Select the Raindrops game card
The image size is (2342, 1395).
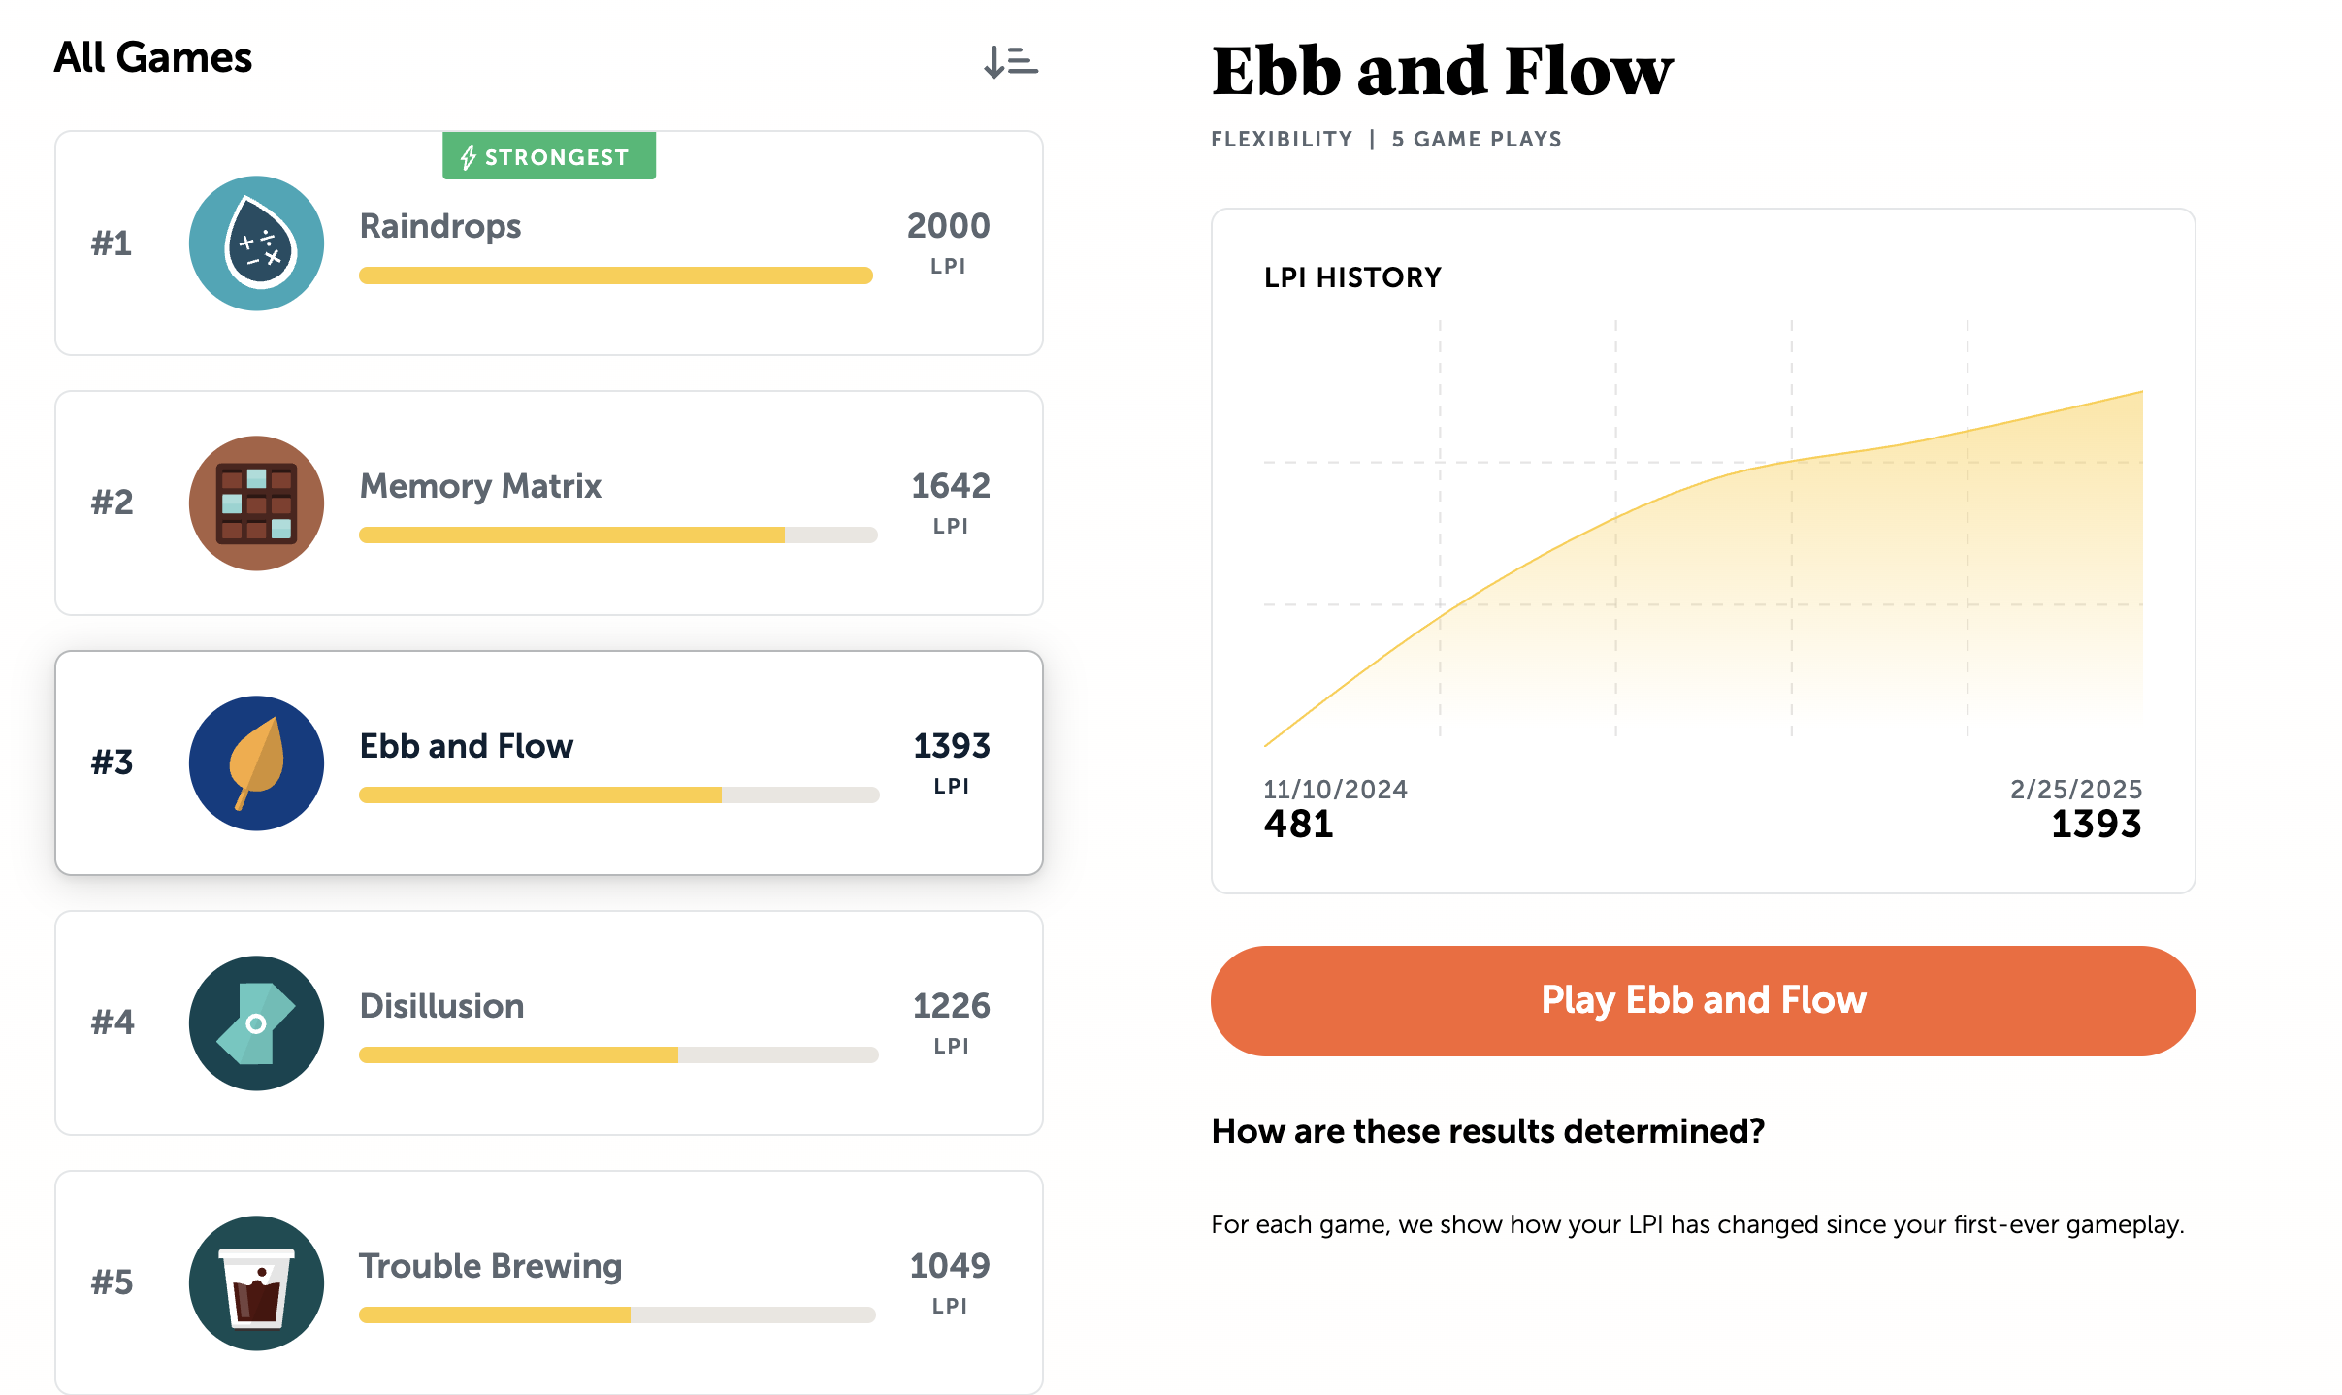(549, 243)
